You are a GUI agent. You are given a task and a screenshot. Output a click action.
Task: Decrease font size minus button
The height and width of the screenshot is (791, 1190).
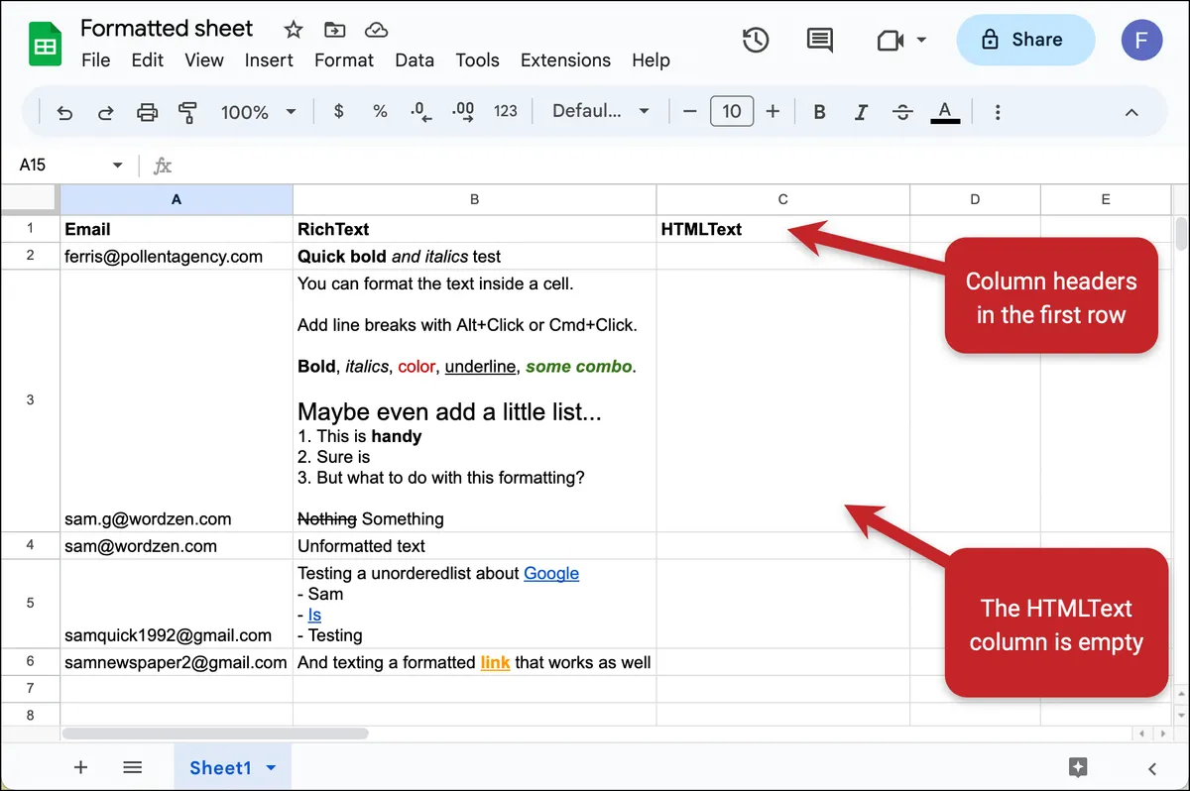[690, 112]
